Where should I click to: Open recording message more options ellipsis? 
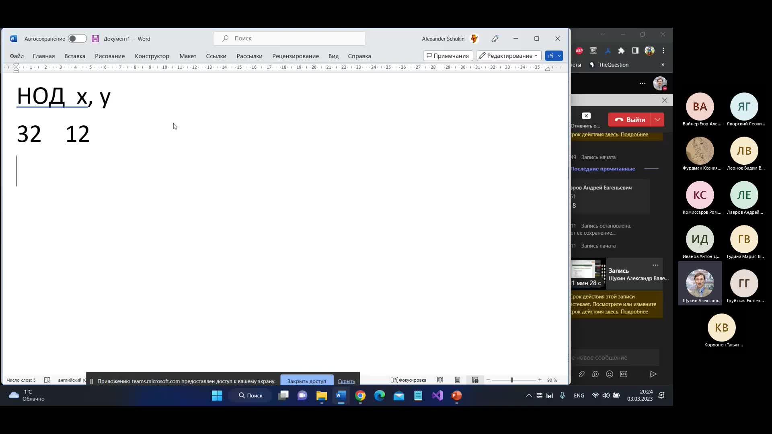[x=655, y=265]
